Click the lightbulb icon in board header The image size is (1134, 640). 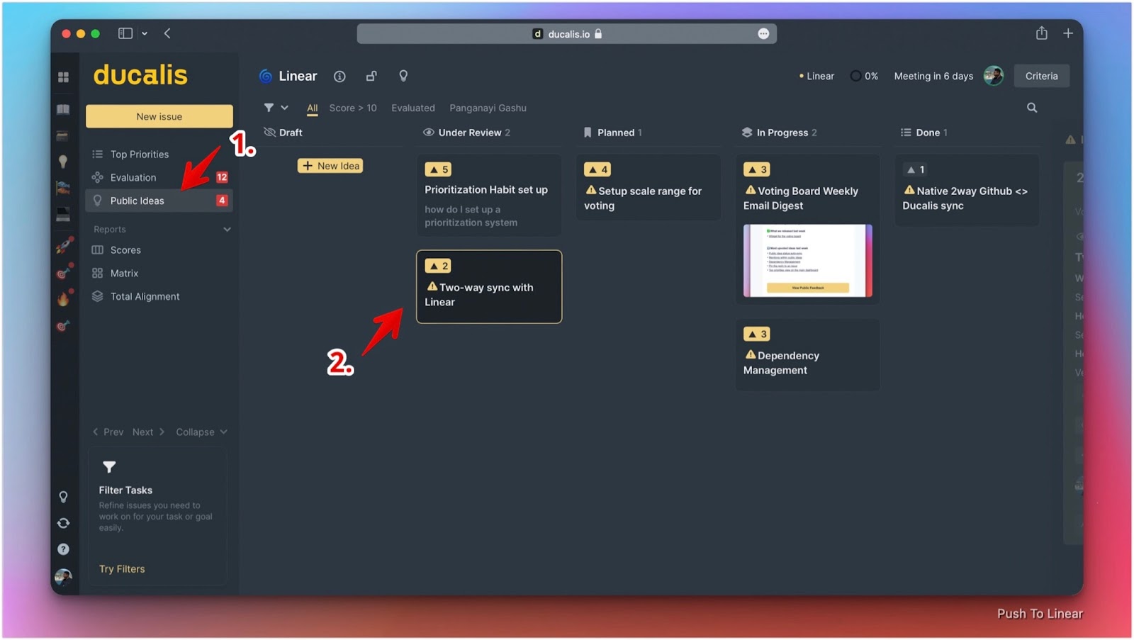(x=403, y=76)
